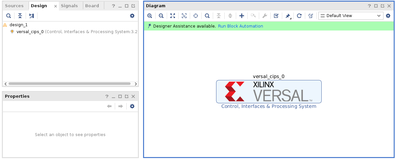The image size is (396, 160).
Task: Click the expand all icon in Diagram toolbar
Action: pyautogui.click(x=230, y=16)
